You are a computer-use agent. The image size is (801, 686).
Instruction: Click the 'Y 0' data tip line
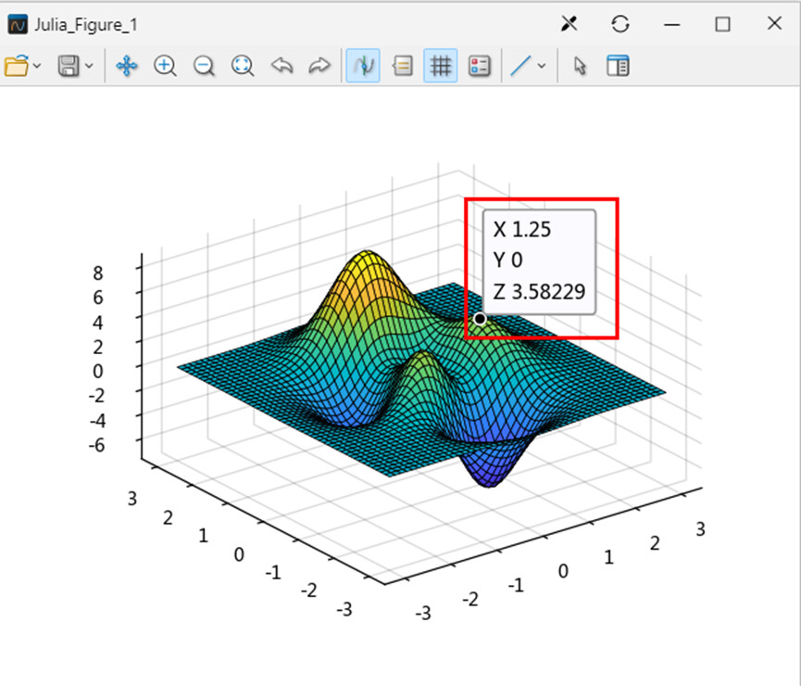tap(507, 260)
